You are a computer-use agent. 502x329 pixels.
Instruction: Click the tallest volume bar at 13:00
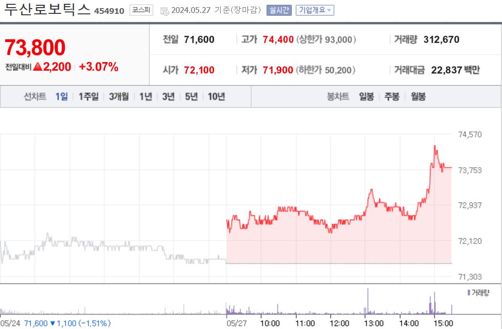[x=368, y=301]
